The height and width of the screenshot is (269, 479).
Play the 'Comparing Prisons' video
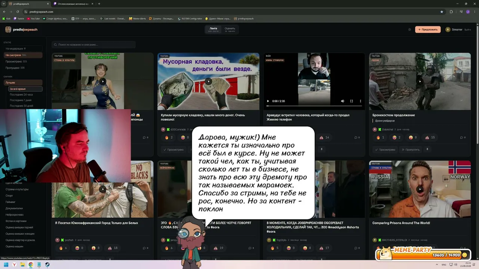(x=420, y=189)
